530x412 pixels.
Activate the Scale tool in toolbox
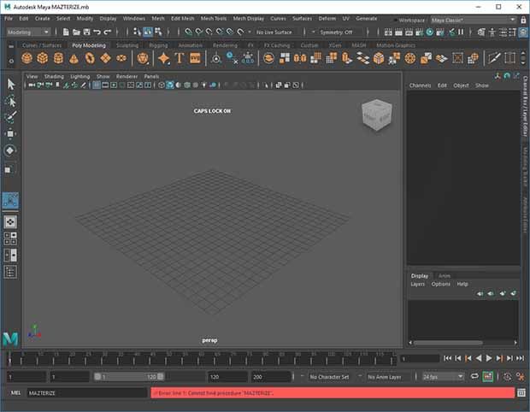point(9,169)
